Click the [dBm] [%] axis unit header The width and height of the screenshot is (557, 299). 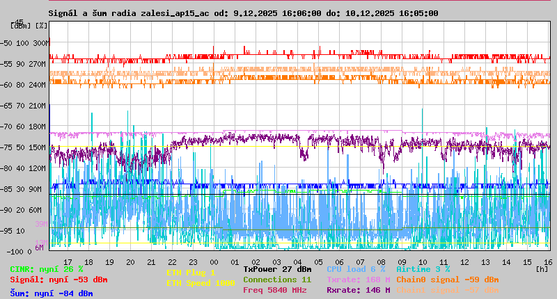click(x=29, y=26)
